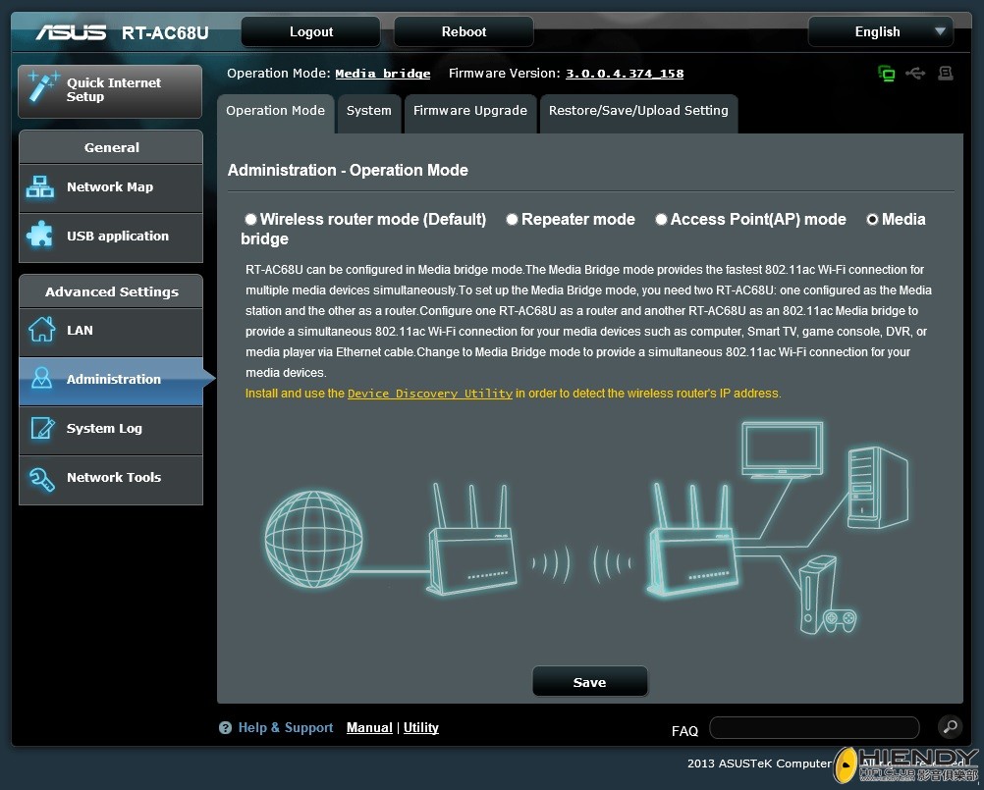The image size is (984, 790).
Task: Click the FAQ search magnifier icon
Action: 950,726
